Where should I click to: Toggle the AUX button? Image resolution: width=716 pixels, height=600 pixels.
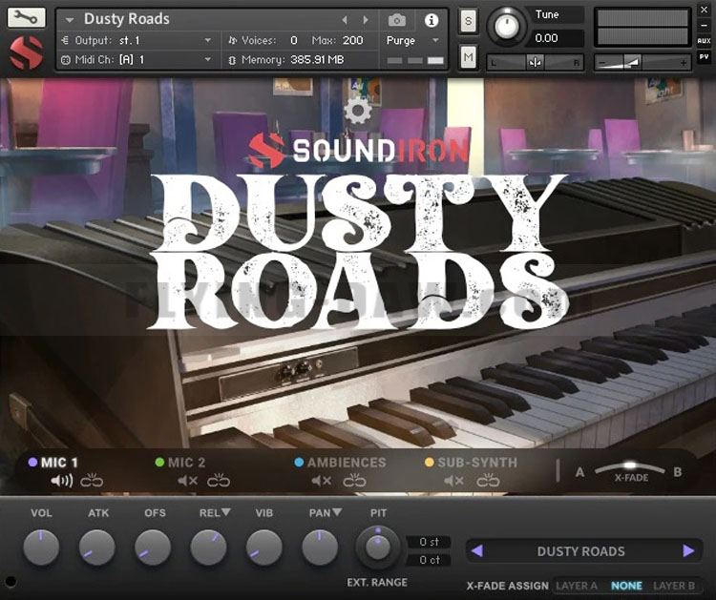pos(704,41)
